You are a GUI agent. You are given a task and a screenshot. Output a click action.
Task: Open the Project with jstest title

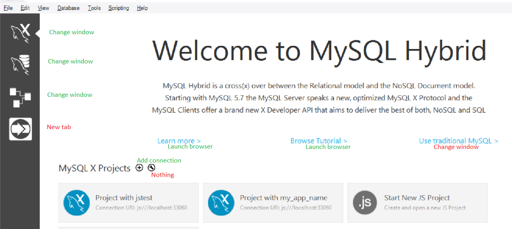click(x=124, y=198)
